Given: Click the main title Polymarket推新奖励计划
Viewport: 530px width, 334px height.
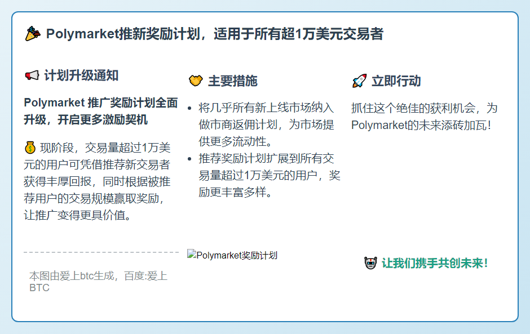Looking at the screenshot, I should [215, 34].
